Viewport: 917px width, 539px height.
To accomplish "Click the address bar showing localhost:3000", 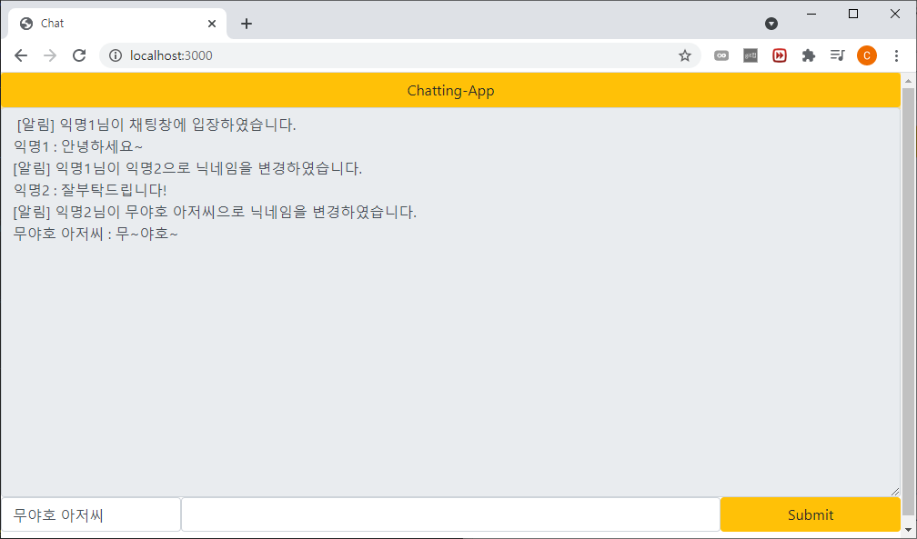I will pos(400,55).
